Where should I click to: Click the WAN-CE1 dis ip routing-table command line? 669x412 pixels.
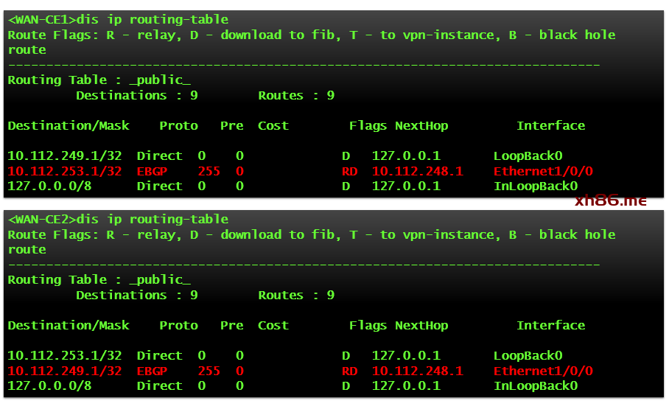118,20
